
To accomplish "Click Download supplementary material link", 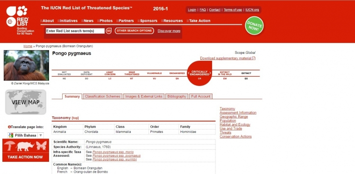I will [226, 58].
